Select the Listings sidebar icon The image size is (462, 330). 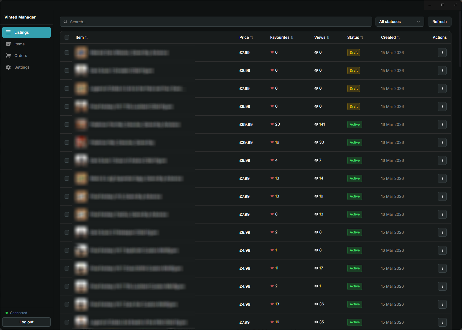pos(8,32)
